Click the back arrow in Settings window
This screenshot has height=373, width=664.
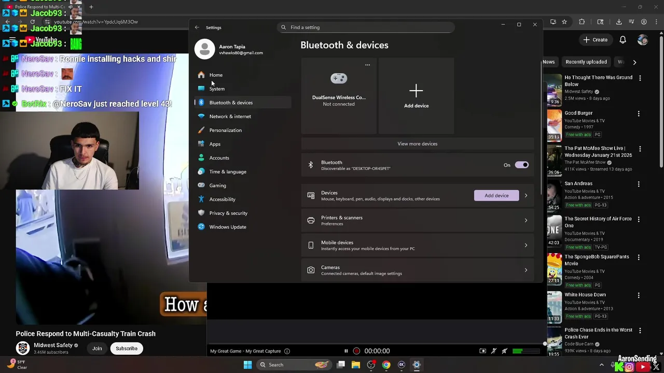(197, 27)
